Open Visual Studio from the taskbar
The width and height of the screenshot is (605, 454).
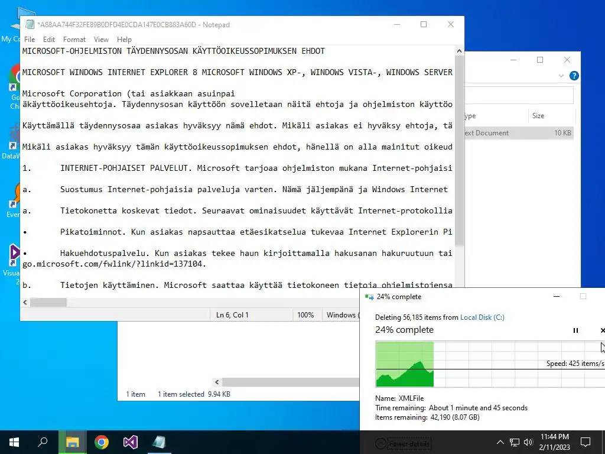tap(131, 442)
